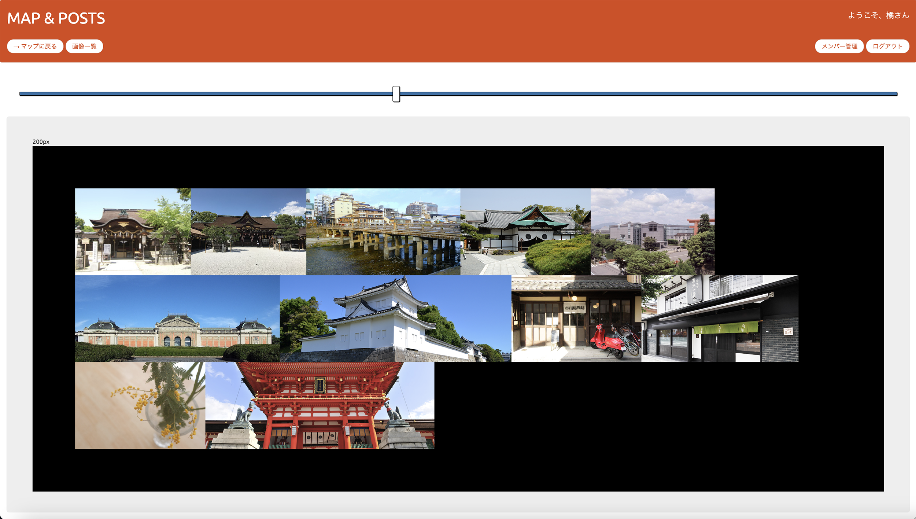The image size is (916, 519).
Task: Select the white castle turret photo
Action: (395, 319)
